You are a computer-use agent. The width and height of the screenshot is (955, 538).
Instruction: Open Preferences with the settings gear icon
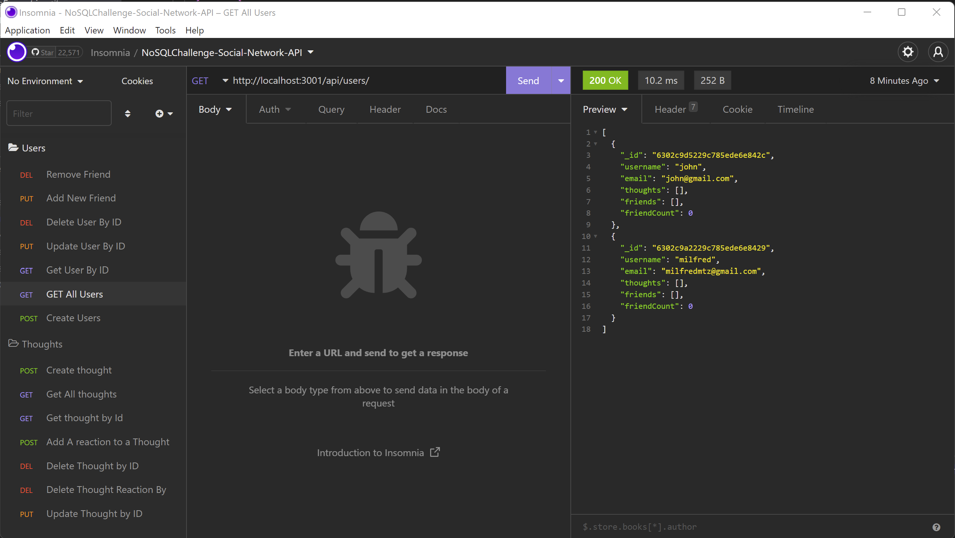point(908,52)
